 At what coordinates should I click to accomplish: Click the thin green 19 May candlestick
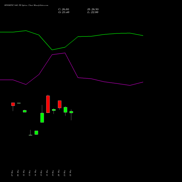tap(54, 110)
